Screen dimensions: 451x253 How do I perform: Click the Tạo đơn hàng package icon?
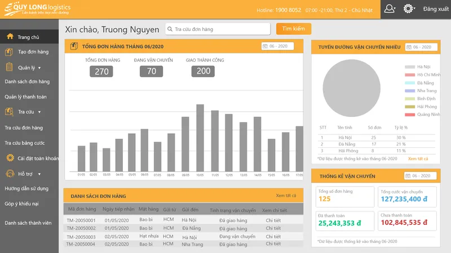[9, 52]
